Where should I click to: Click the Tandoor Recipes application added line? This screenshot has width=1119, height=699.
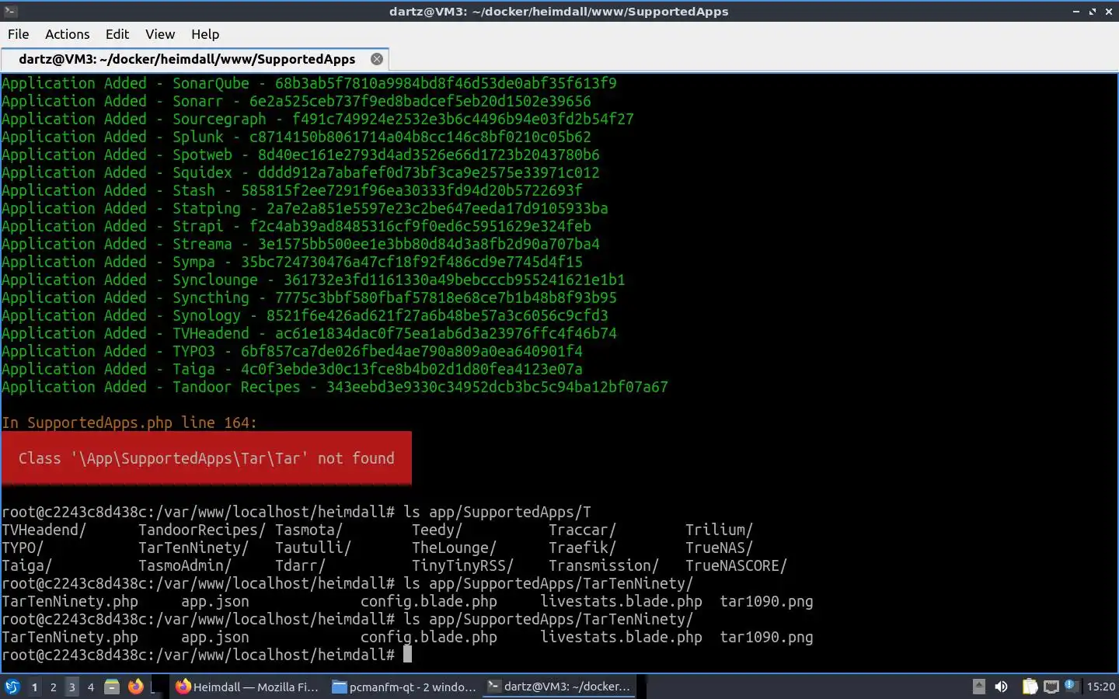(x=335, y=387)
